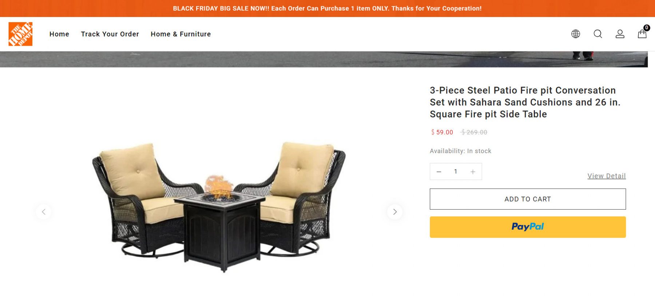Click the quantity input field
Screen dimensions: 655x296
456,171
